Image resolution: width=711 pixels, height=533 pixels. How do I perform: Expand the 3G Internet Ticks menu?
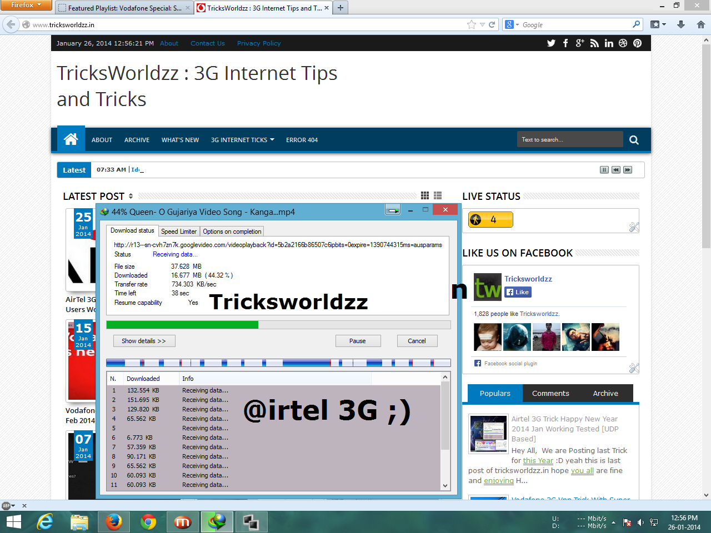tap(243, 140)
